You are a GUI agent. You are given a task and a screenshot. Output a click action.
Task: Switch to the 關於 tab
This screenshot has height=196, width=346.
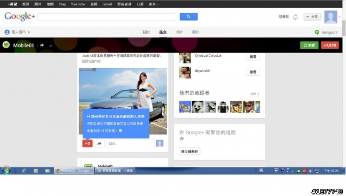pos(146,32)
